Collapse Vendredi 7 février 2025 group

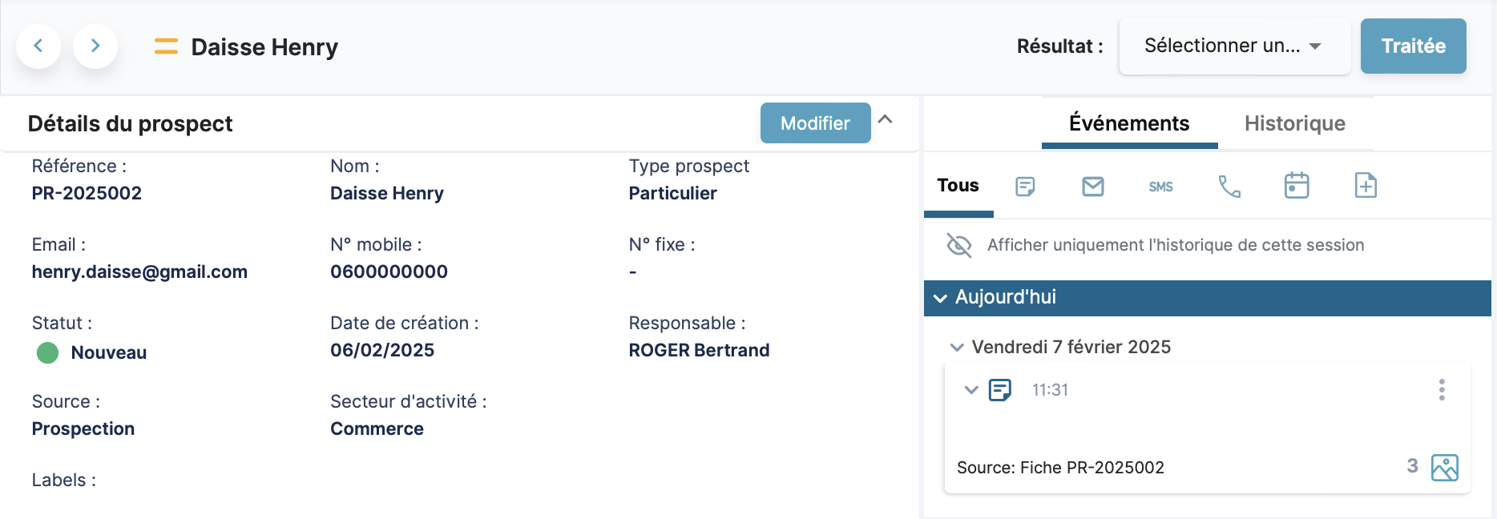[x=956, y=348]
